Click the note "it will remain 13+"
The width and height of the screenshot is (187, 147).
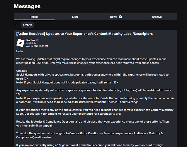(x=107, y=83)
